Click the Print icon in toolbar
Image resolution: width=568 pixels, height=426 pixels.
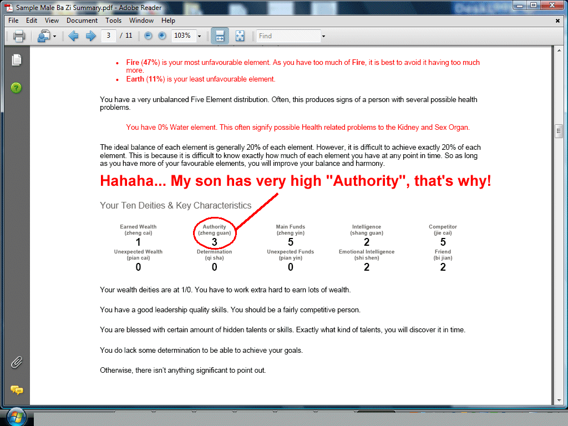pyautogui.click(x=19, y=36)
